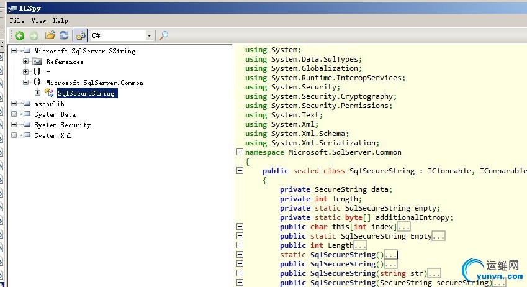Screen dimensions: 527x287
Task: Click the green Back navigation arrow
Action: [20, 36]
